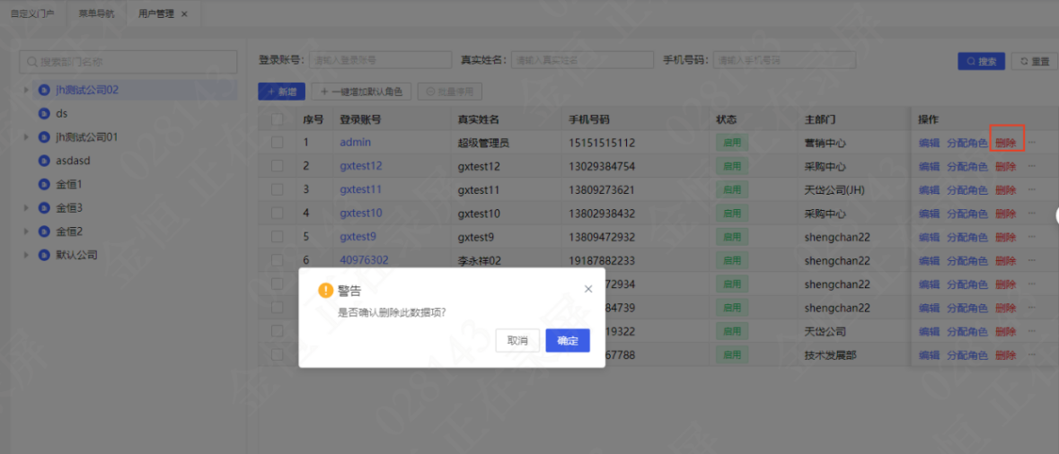1059x454 pixels.
Task: Open more options (⋯) for gxtest10 row
Action: point(1031,214)
